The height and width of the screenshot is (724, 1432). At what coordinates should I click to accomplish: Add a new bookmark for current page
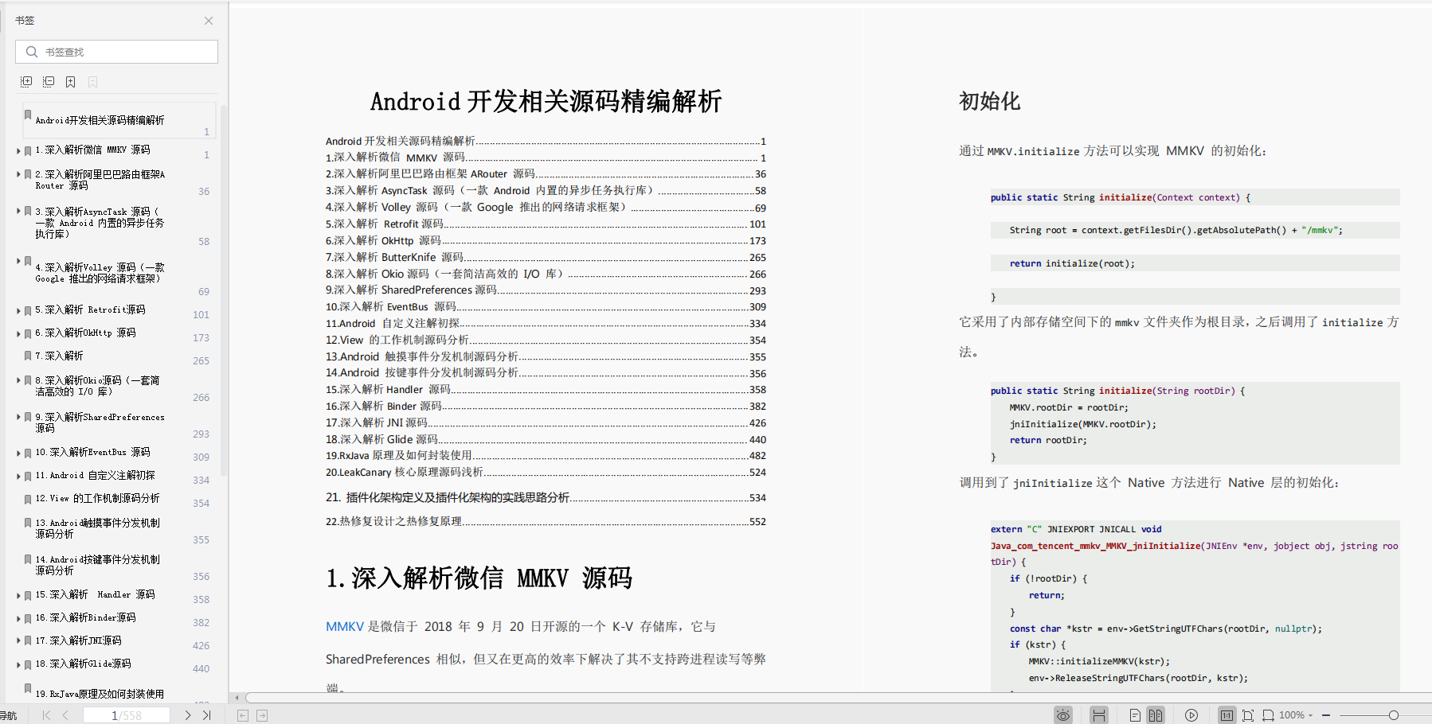click(x=70, y=81)
